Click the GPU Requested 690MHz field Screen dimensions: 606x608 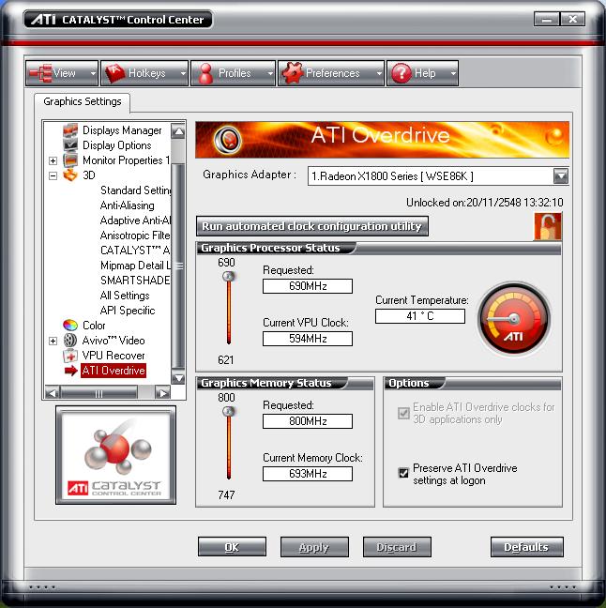[x=308, y=286]
